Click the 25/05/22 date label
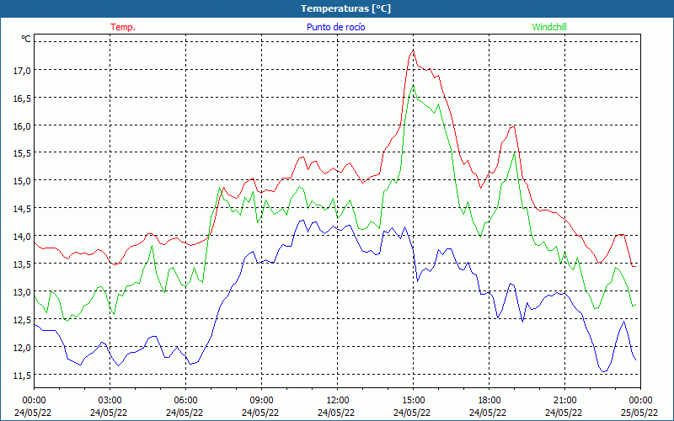Image resolution: width=674 pixels, height=421 pixels. tap(639, 413)
